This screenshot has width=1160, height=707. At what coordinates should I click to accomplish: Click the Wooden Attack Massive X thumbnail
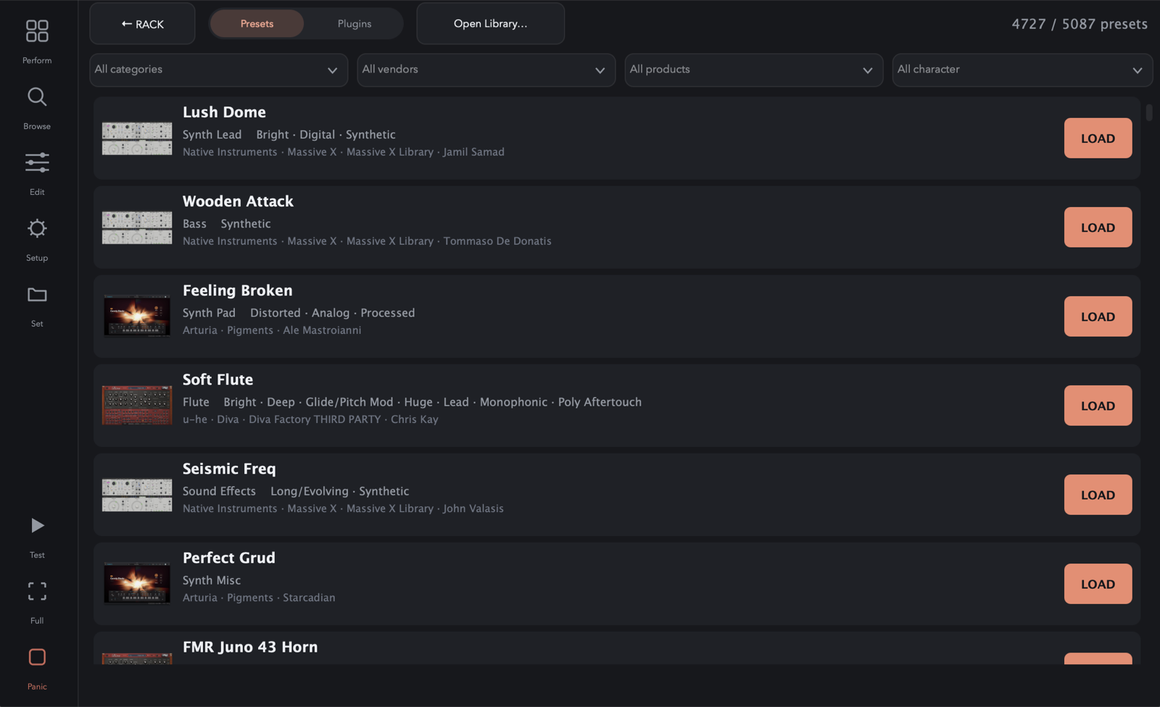(137, 227)
